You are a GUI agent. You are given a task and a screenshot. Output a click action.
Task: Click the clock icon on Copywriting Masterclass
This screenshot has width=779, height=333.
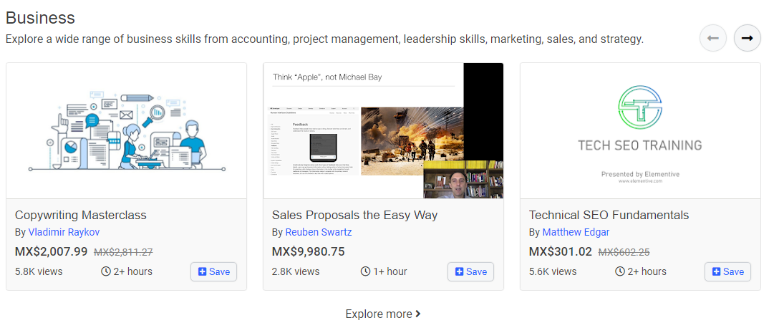(106, 271)
